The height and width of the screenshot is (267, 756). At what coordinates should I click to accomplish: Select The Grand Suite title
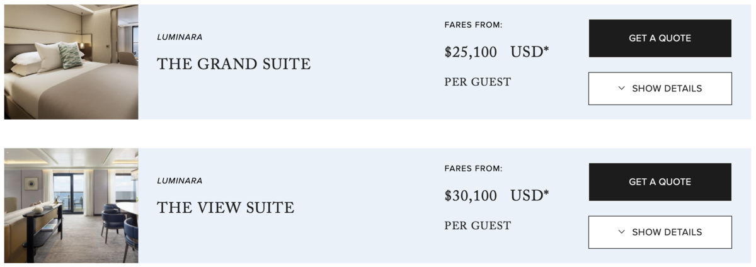pyautogui.click(x=234, y=64)
